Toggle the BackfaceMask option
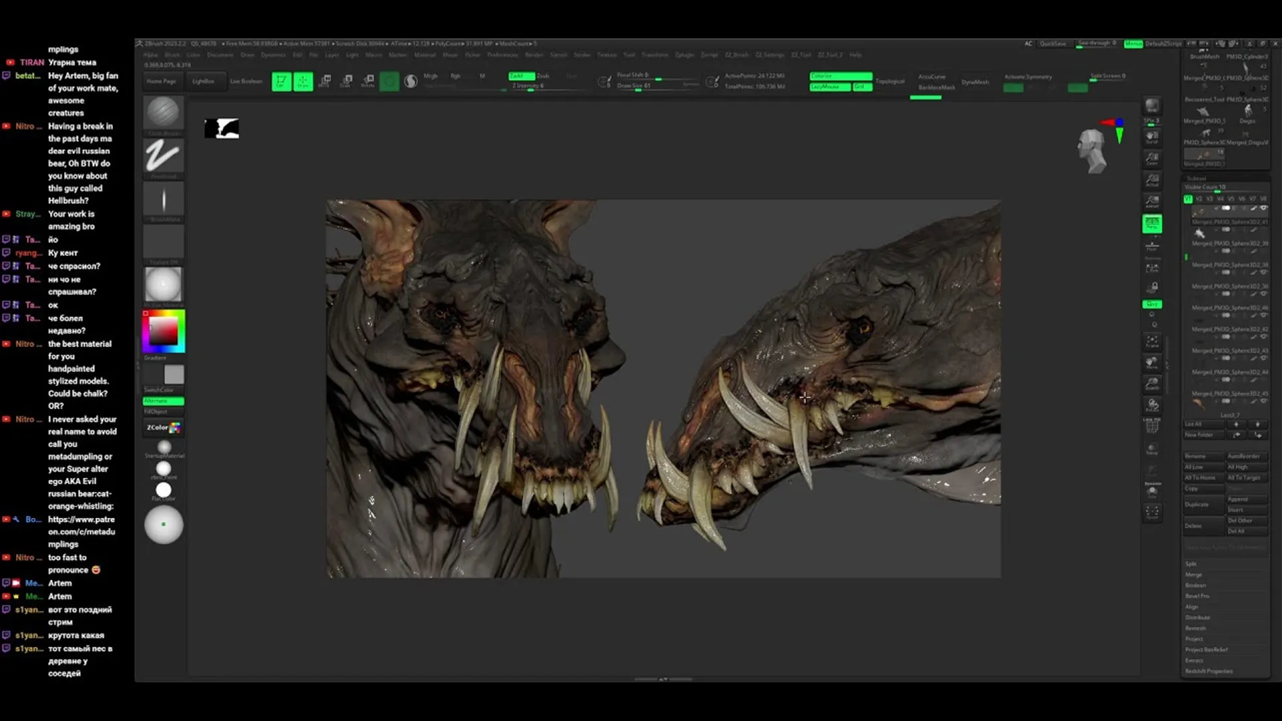This screenshot has width=1282, height=721. coord(936,87)
